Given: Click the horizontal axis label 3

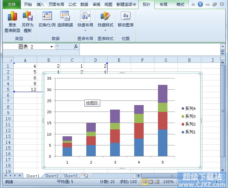Looking at the screenshot, I should pos(115,162).
